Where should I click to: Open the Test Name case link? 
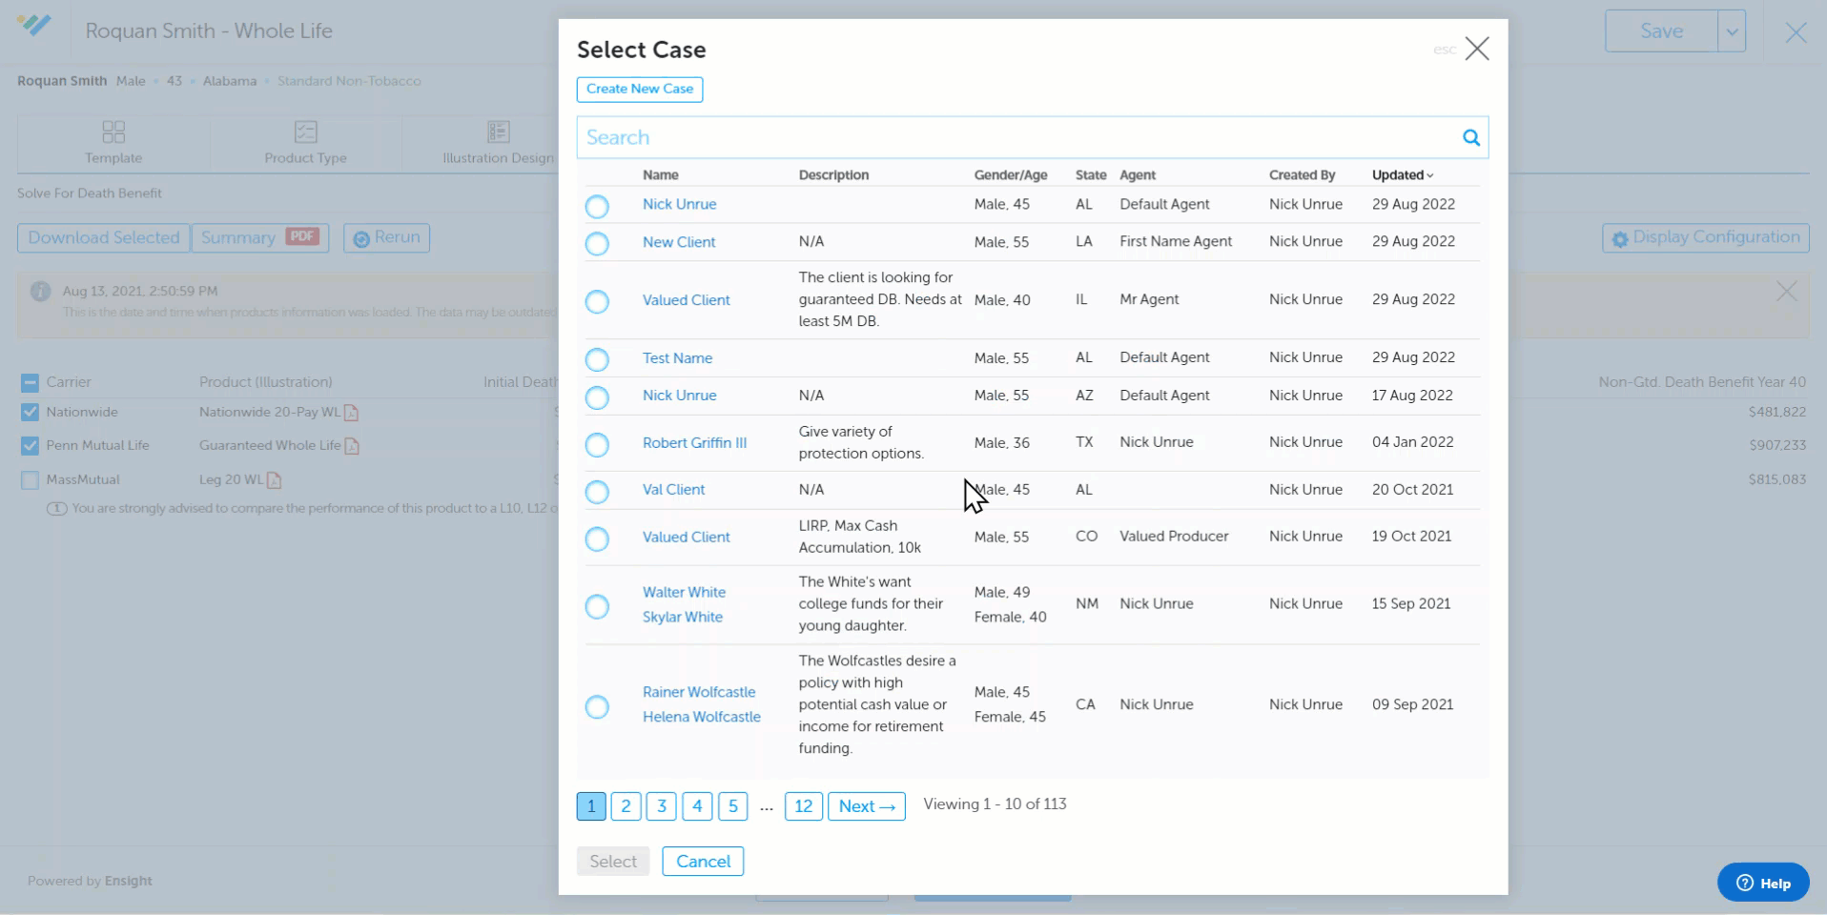click(x=677, y=358)
